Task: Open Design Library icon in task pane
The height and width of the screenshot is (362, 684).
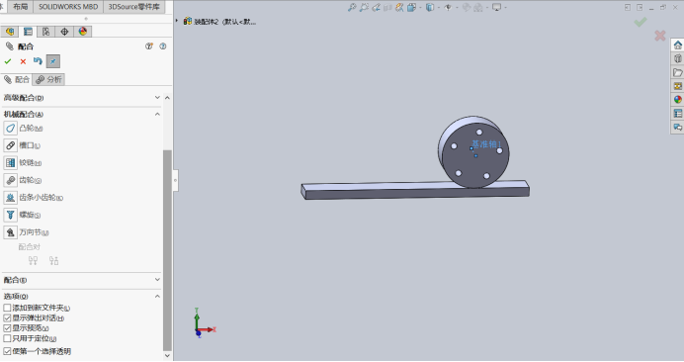Action: pos(677,58)
